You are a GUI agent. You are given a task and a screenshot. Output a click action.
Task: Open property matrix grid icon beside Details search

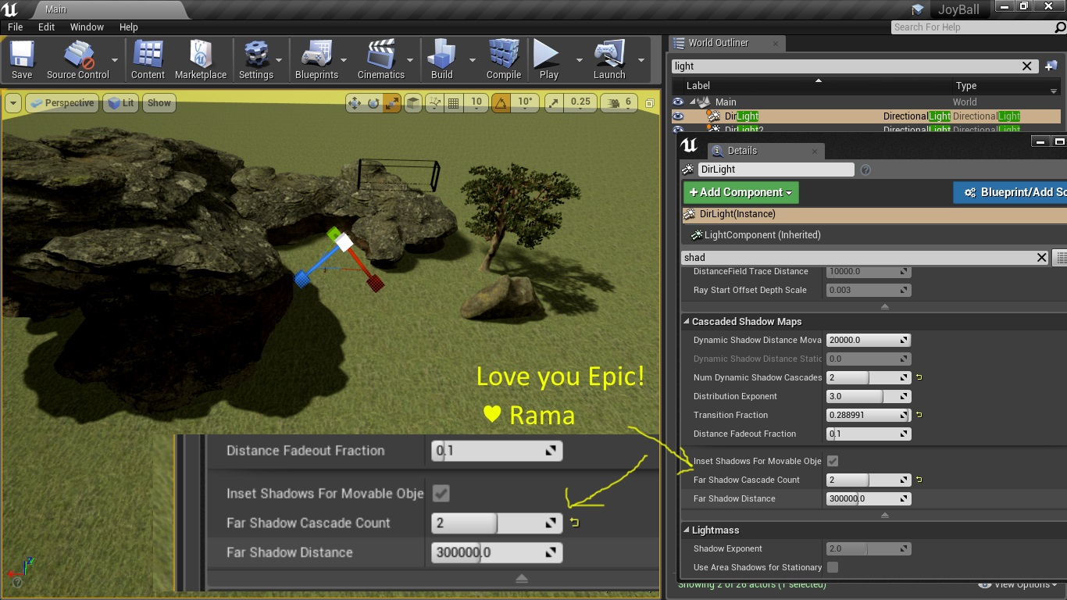(1061, 257)
